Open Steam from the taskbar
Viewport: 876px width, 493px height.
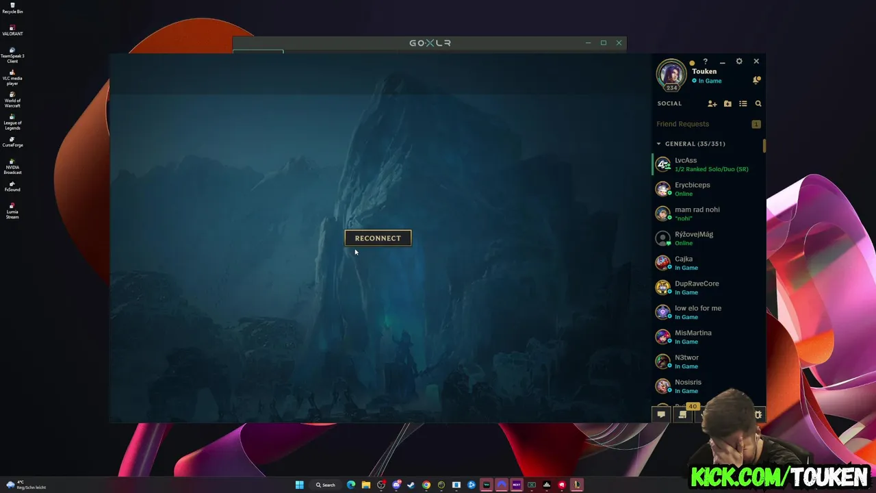click(x=411, y=485)
